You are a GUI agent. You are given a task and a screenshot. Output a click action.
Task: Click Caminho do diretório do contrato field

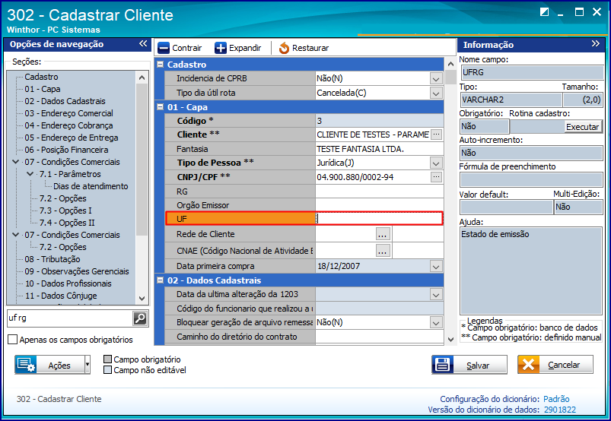pyautogui.click(x=379, y=337)
